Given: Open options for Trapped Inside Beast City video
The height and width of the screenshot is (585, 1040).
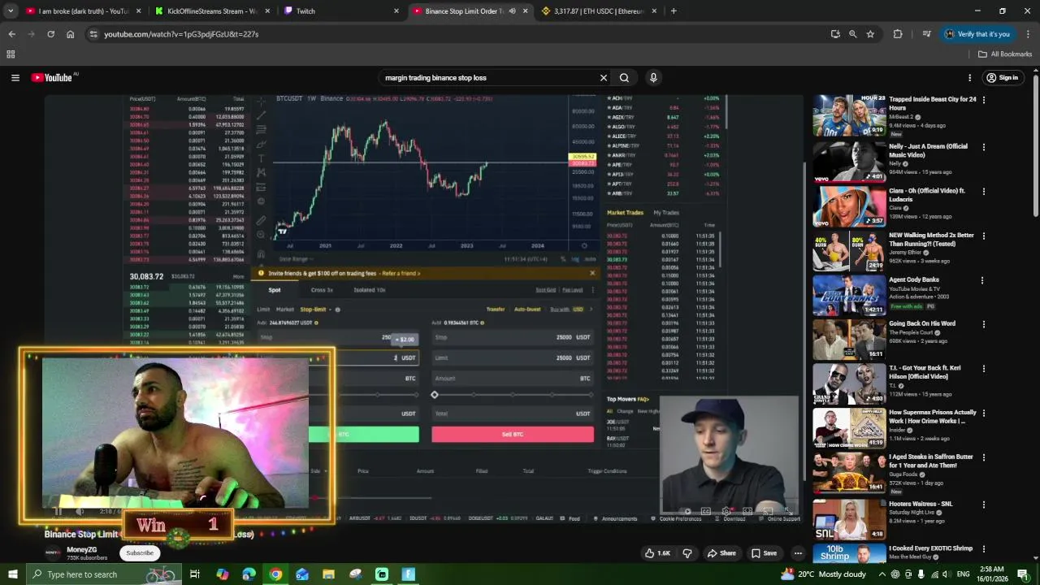Looking at the screenshot, I should point(984,100).
